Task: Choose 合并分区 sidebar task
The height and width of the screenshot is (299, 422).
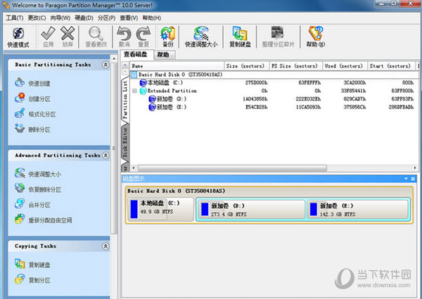Action: pyautogui.click(x=32, y=205)
